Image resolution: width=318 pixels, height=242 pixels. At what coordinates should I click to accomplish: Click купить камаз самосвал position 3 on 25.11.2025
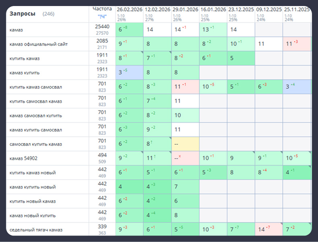tap(297, 87)
